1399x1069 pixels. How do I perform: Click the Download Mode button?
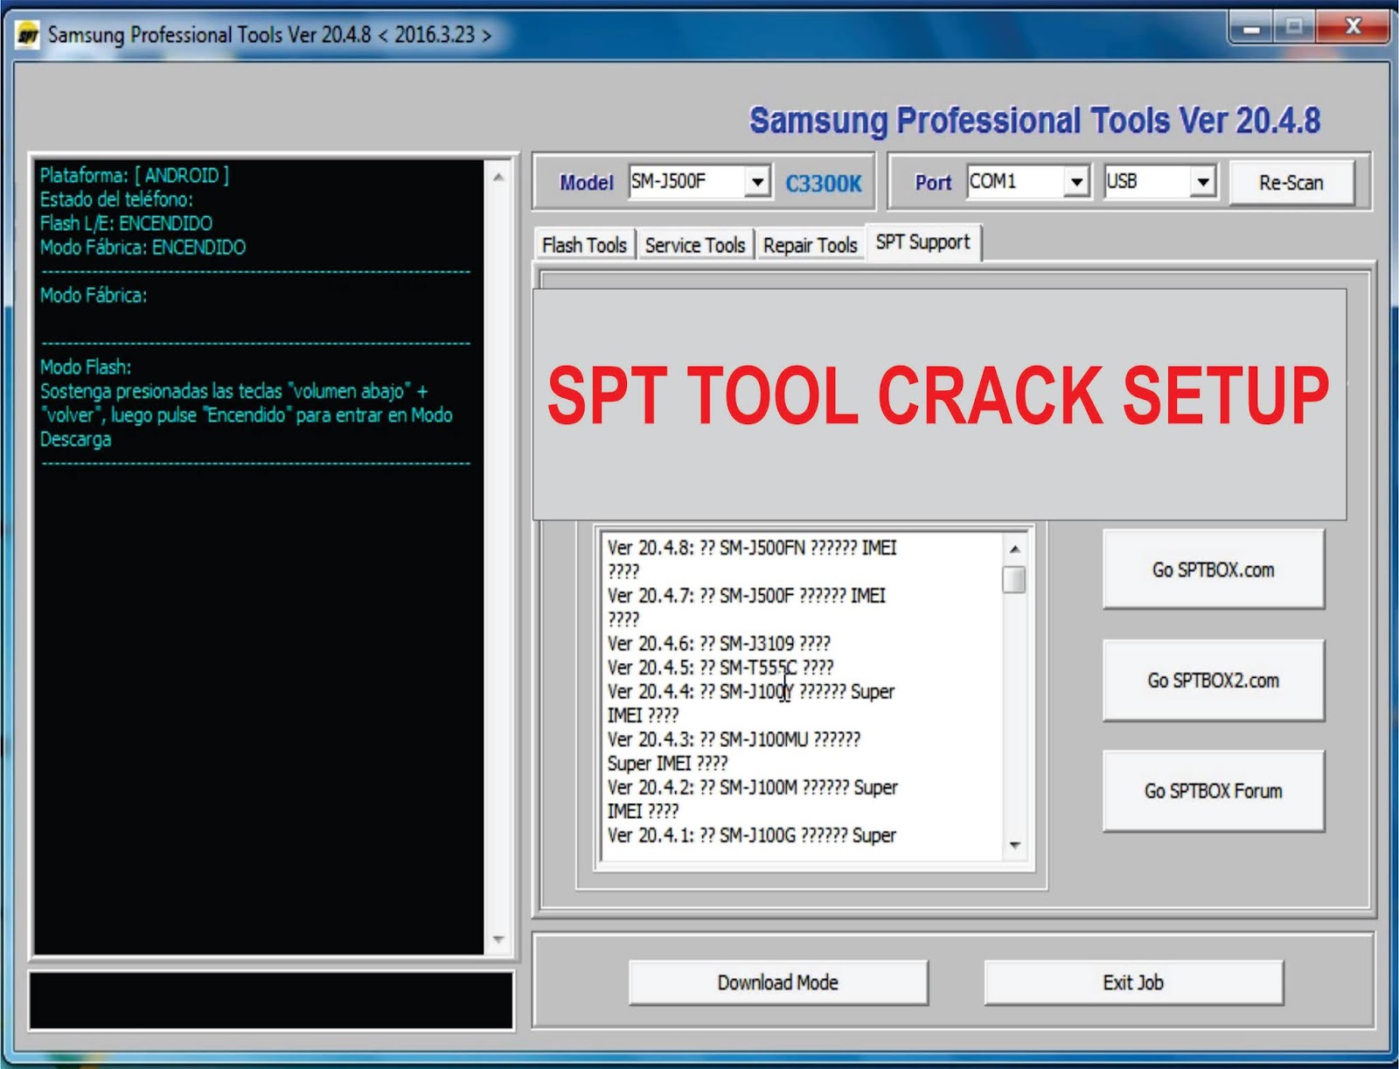[x=778, y=982]
